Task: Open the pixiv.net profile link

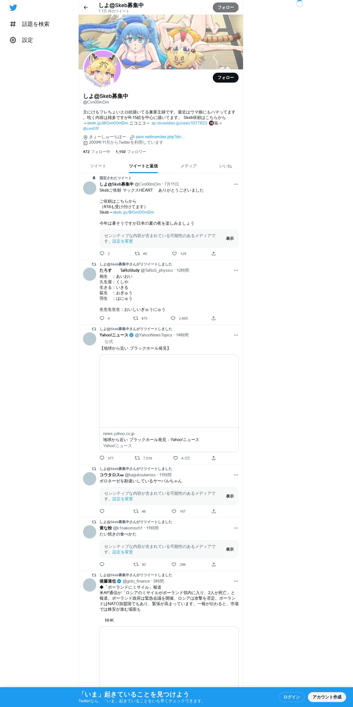Action: coord(160,137)
